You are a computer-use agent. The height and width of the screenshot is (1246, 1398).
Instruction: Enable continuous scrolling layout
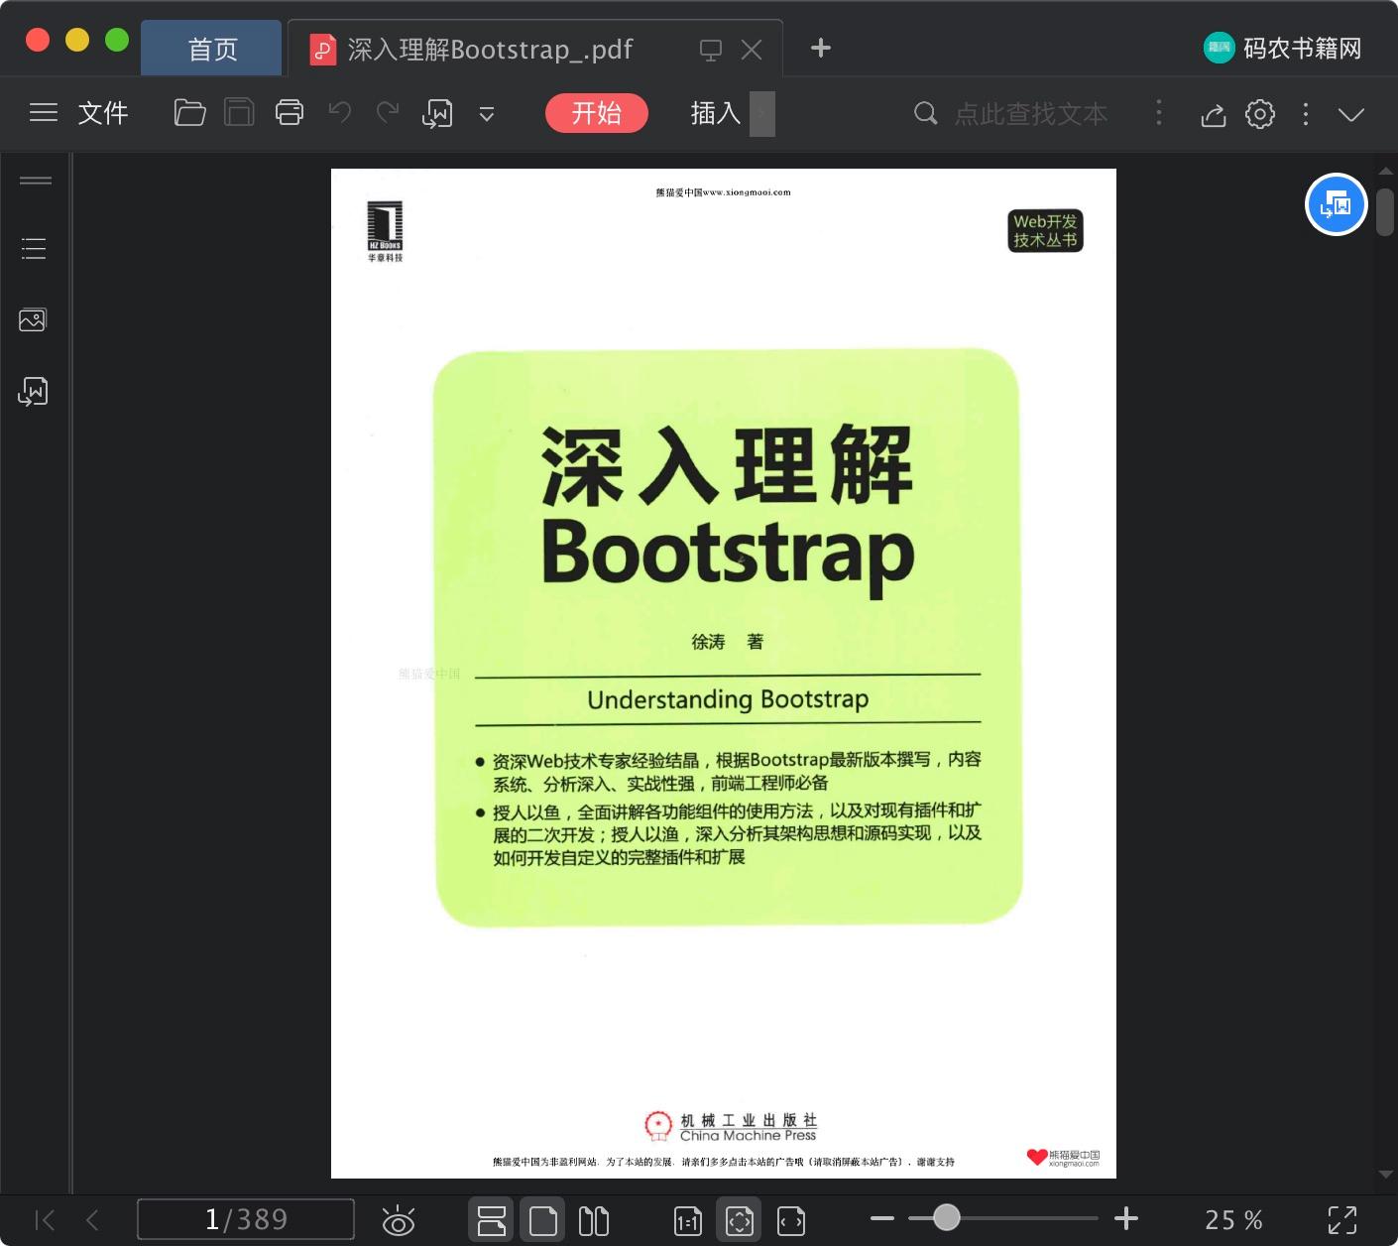492,1220
